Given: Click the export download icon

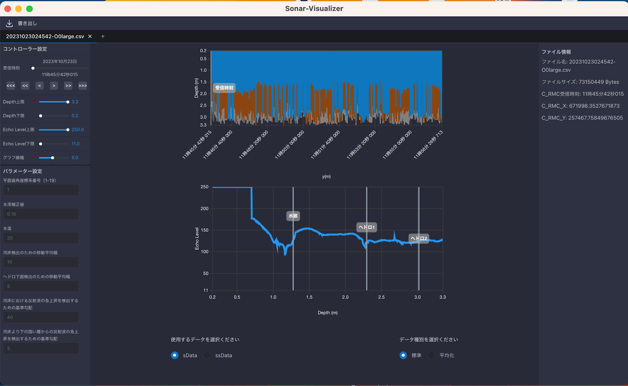Looking at the screenshot, I should 9,24.
